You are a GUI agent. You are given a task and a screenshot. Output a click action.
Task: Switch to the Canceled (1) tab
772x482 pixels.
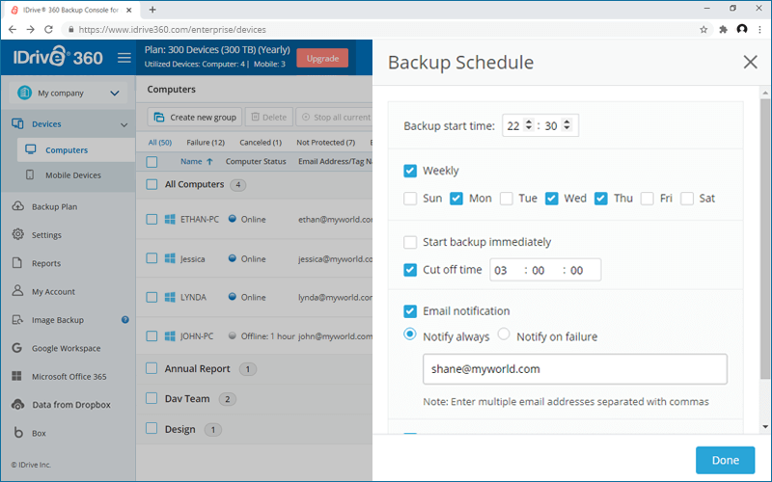tap(261, 142)
